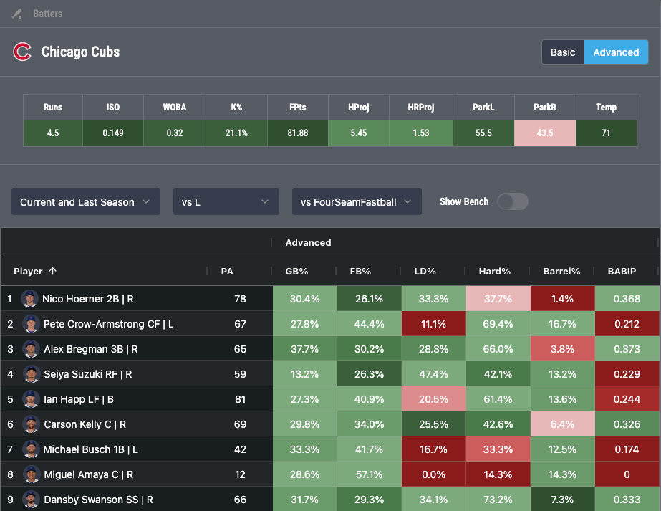Click Ian Happ's PA cell 81
The width and height of the screenshot is (661, 511).
pos(241,399)
